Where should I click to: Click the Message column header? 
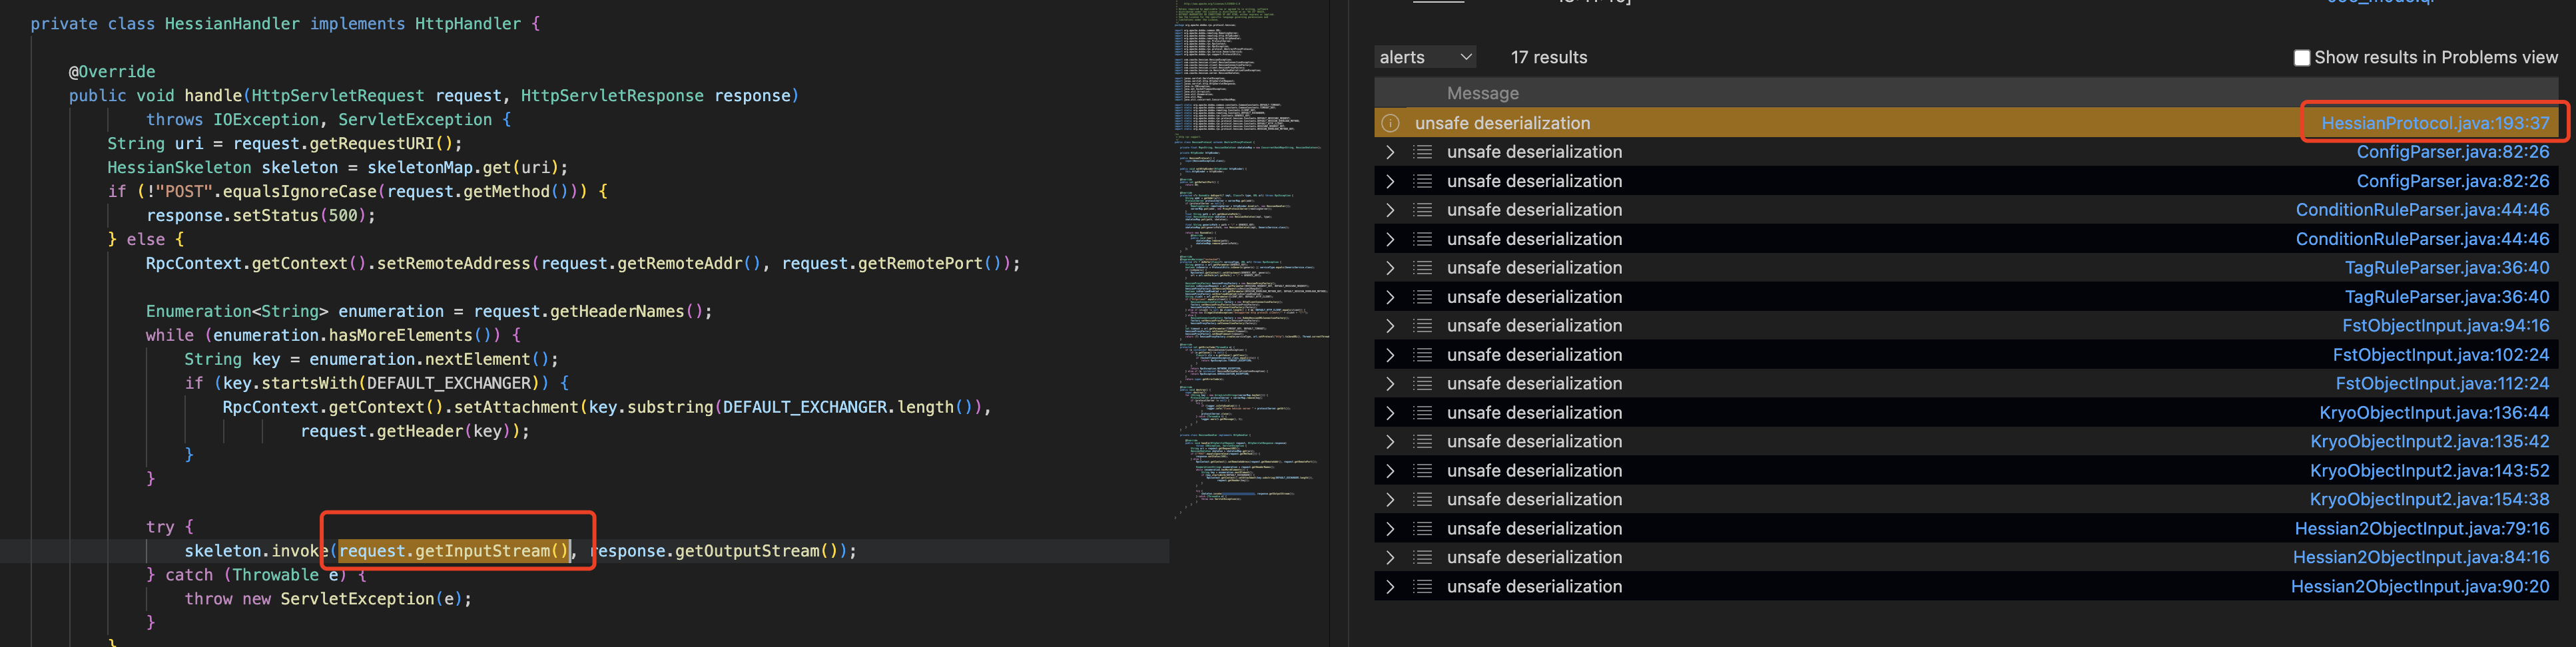[x=1482, y=93]
